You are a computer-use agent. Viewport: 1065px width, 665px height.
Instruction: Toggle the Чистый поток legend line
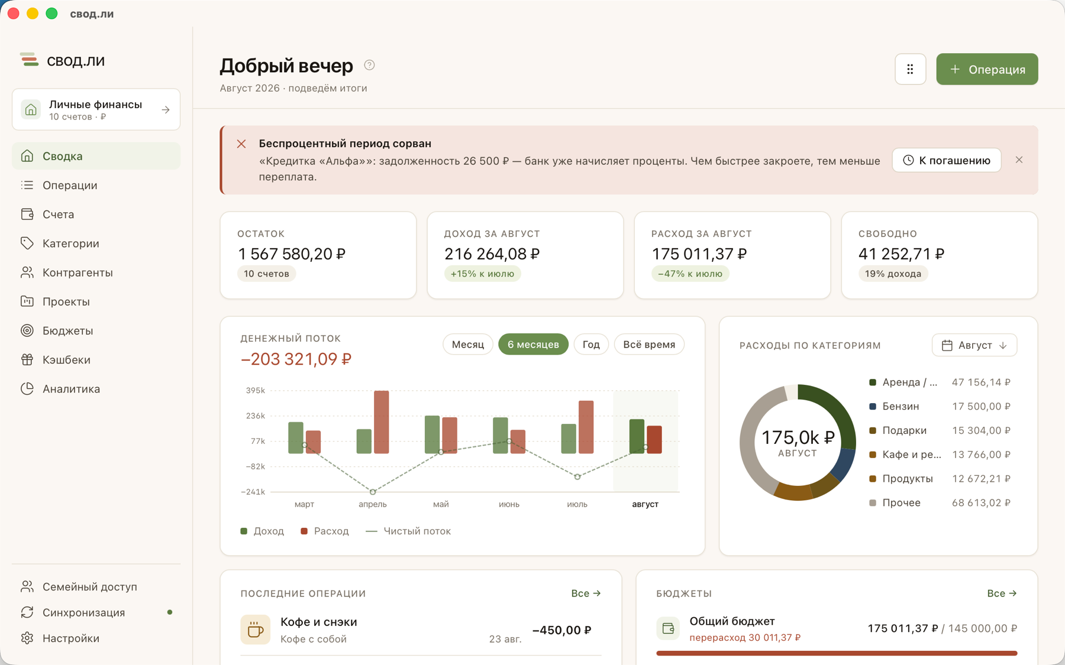[x=408, y=531]
